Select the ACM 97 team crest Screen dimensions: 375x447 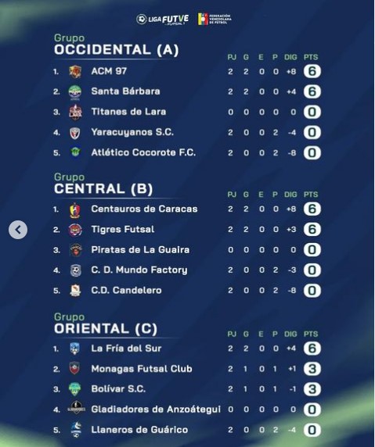pyautogui.click(x=75, y=72)
